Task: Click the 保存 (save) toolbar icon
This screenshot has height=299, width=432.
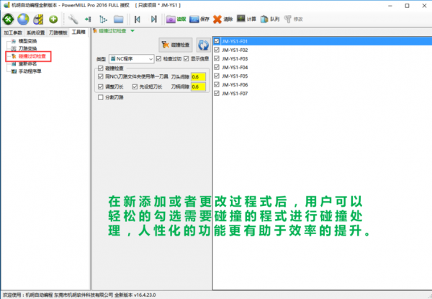Action: [x=197, y=18]
